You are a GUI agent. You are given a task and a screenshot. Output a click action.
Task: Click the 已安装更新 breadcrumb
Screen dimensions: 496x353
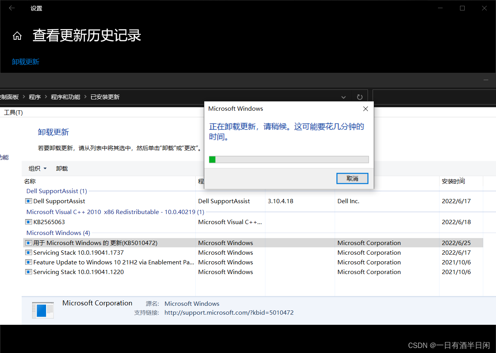[x=105, y=97]
